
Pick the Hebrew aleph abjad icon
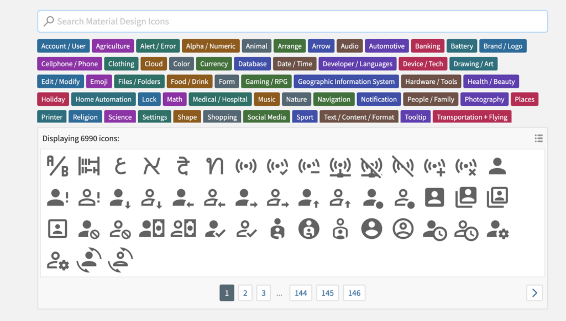click(151, 166)
